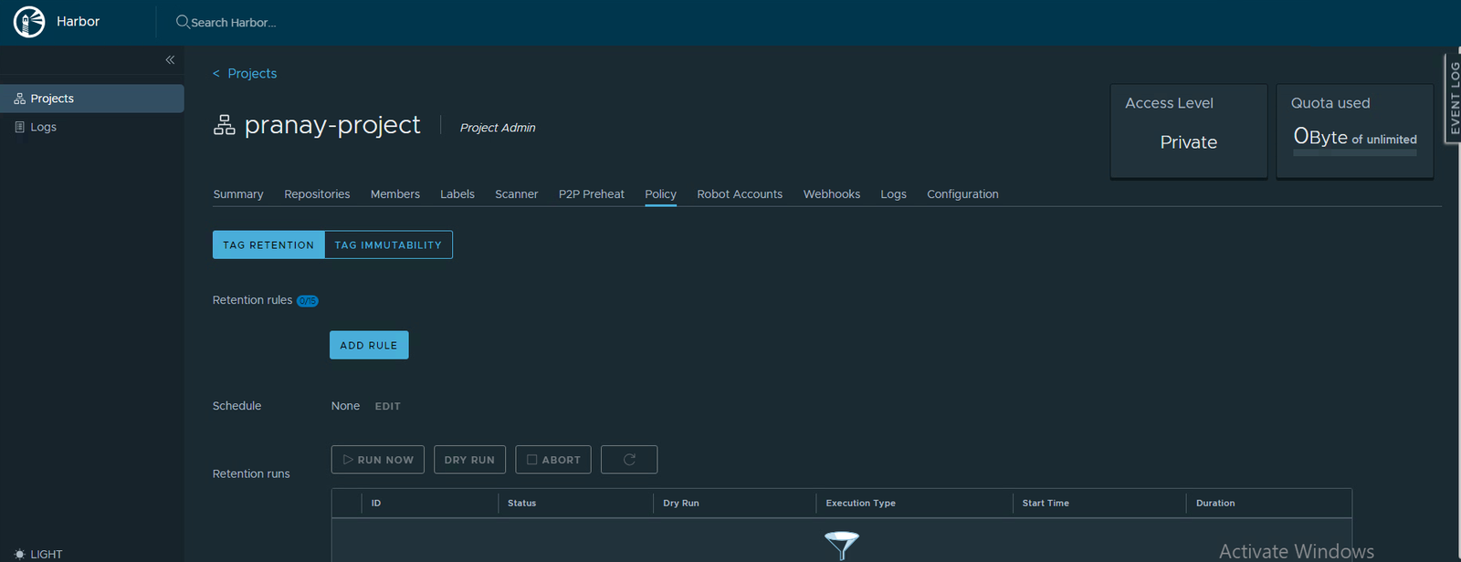The height and width of the screenshot is (562, 1461).
Task: Click the Schedule value None
Action: [x=345, y=406]
